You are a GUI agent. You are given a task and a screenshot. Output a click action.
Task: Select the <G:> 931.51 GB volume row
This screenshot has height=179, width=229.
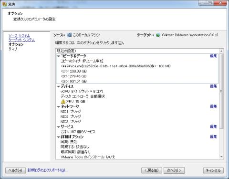pyautogui.click(x=73, y=81)
